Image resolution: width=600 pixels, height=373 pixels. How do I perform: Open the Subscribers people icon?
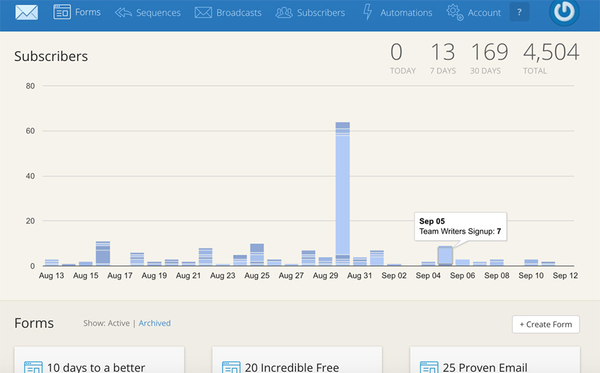(283, 12)
